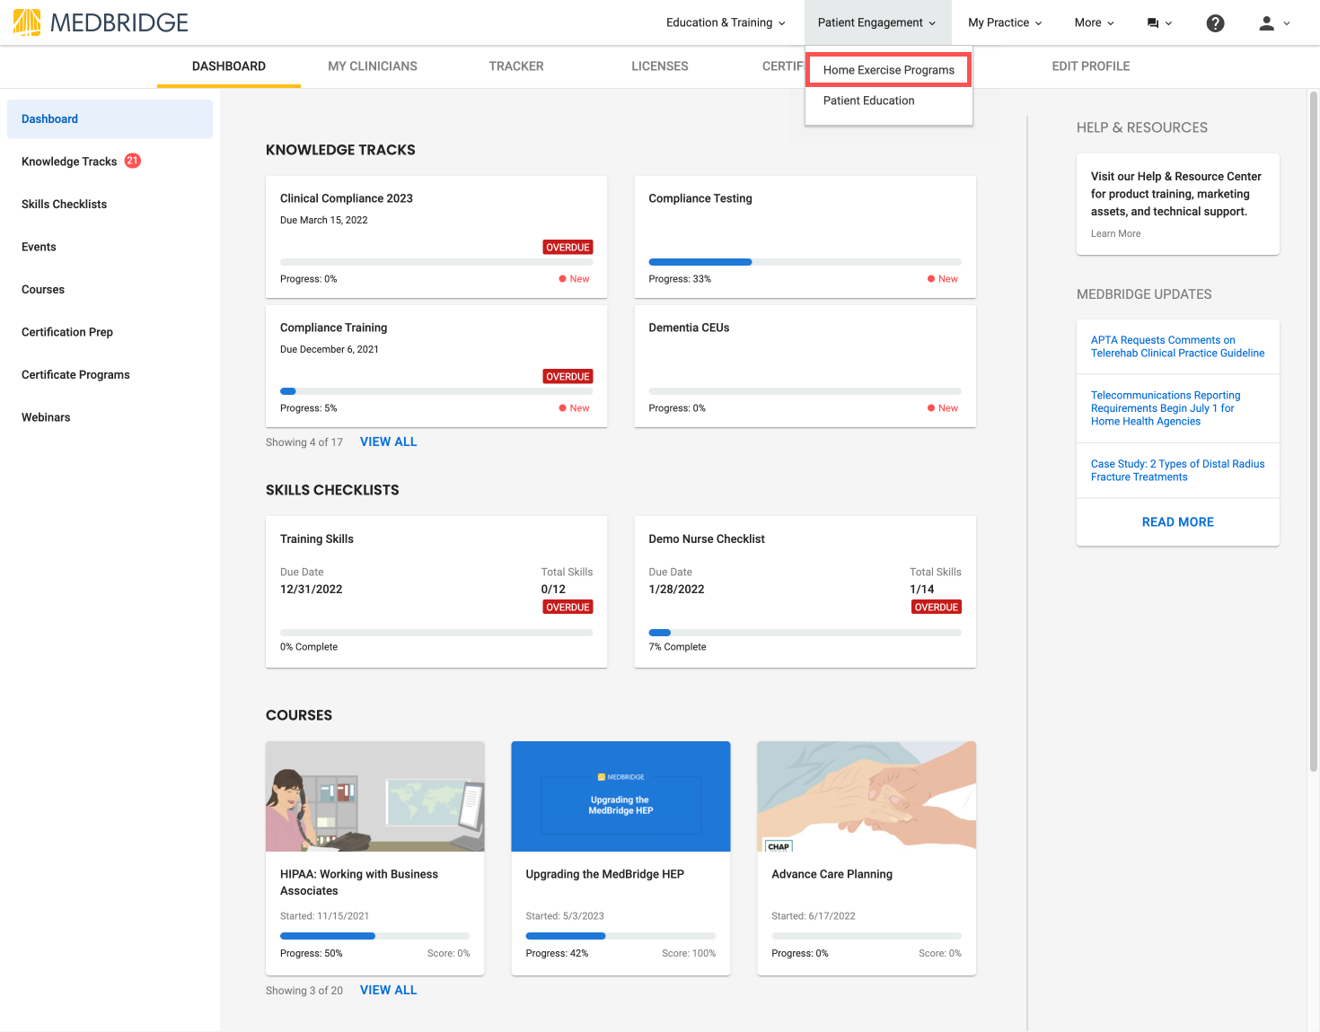This screenshot has height=1032, width=1320.
Task: Click View All under Knowledge Tracks
Action: [x=388, y=442]
